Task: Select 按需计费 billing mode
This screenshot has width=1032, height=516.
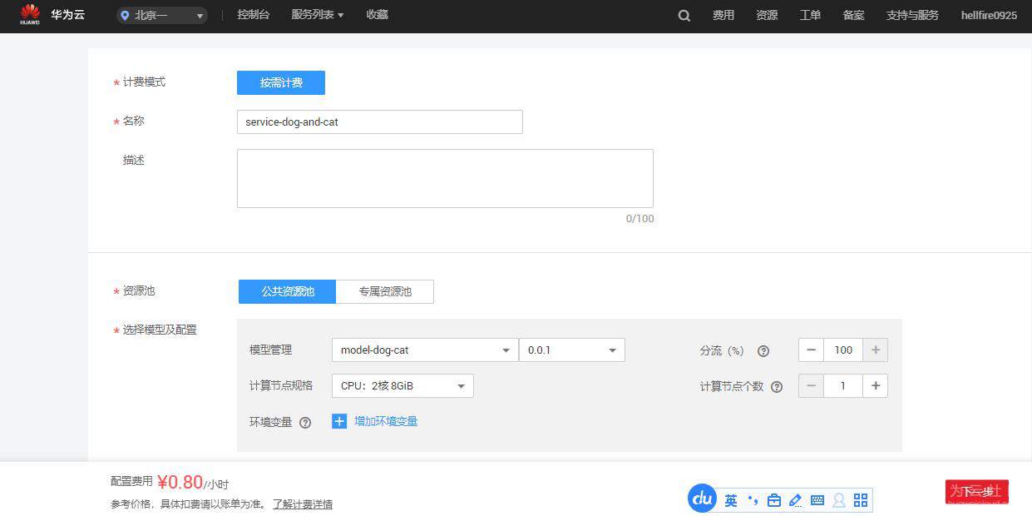Action: (x=281, y=82)
